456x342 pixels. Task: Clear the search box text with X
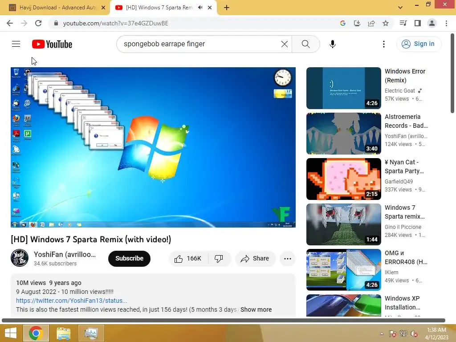tap(285, 44)
